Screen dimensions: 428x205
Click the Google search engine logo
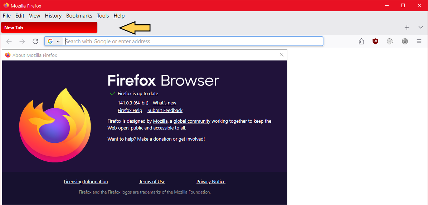(x=50, y=41)
